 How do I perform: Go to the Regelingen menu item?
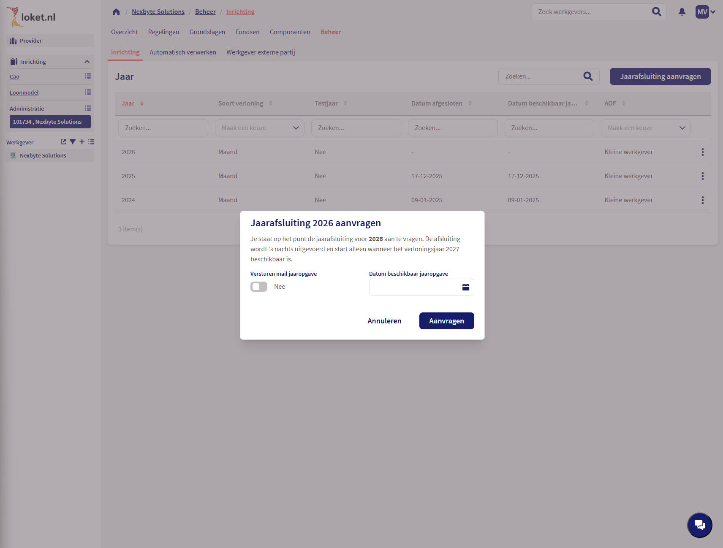163,32
